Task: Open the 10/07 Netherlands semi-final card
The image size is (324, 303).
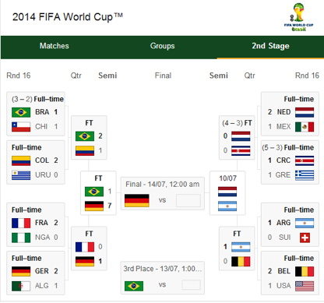Action: point(227,193)
